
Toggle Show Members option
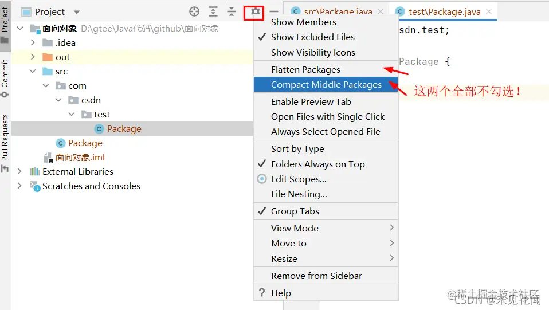tap(326, 22)
